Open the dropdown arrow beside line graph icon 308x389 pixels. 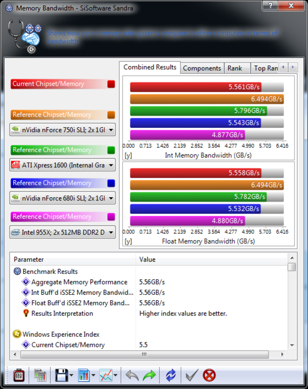click(x=116, y=375)
